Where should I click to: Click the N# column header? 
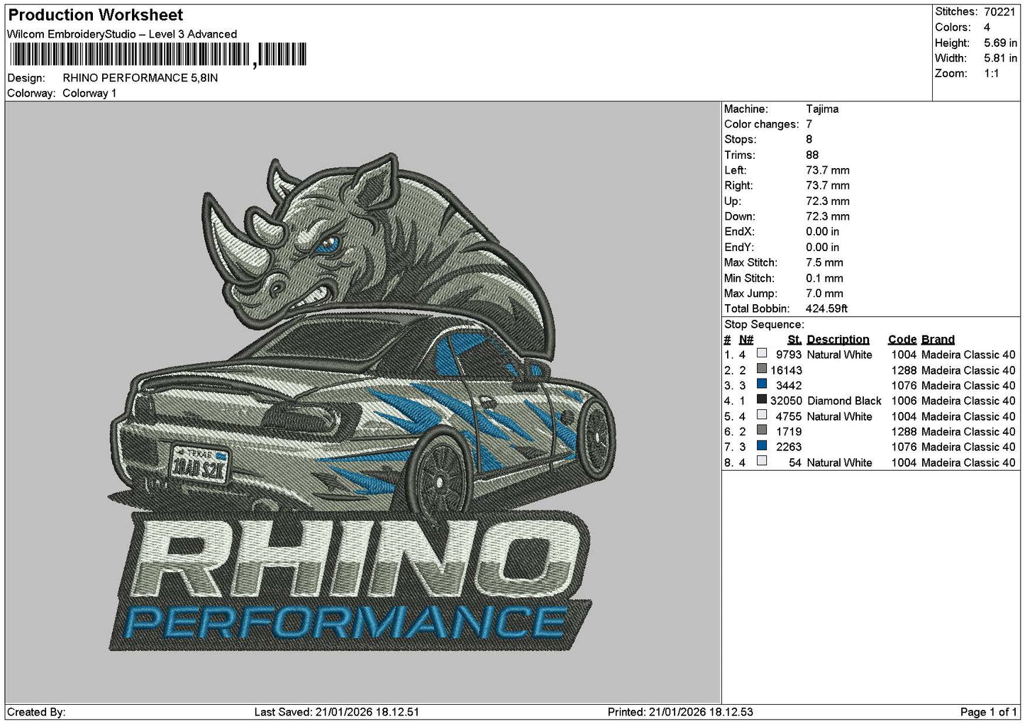tap(746, 340)
